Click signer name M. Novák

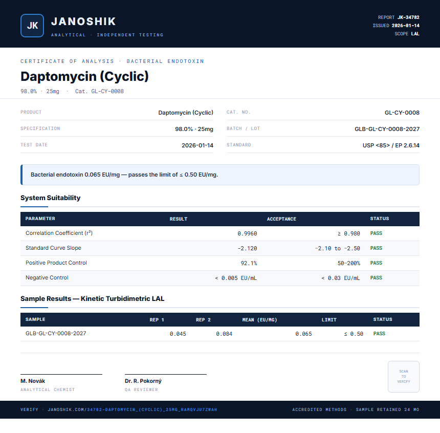point(33,381)
